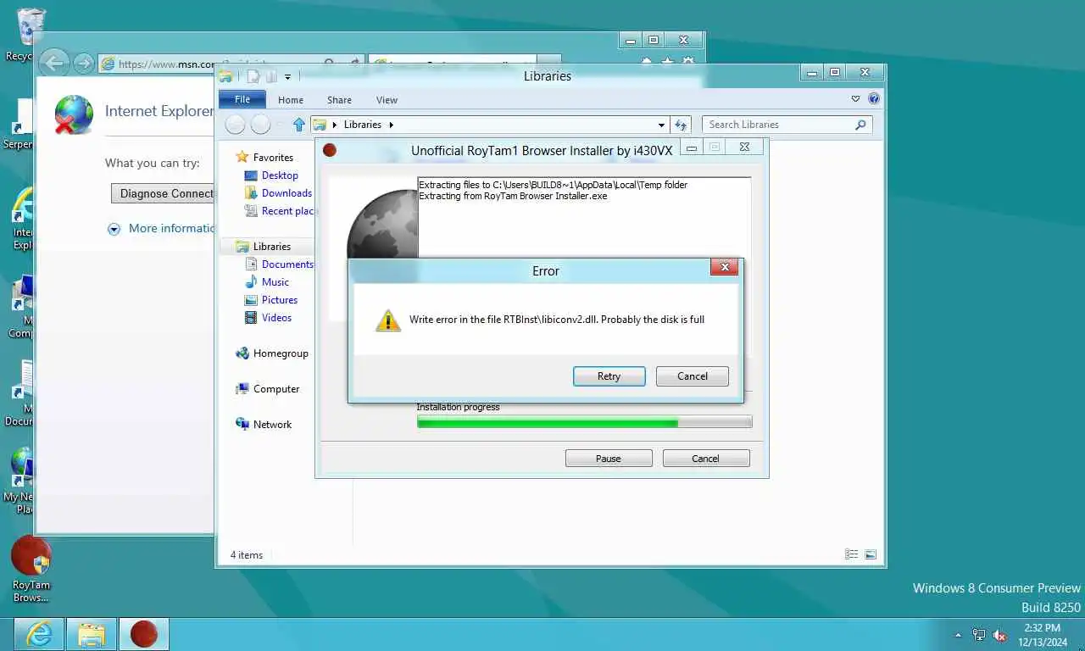The image size is (1085, 651).
Task: Click the Libraries breadcrumb in the address bar
Action: pos(362,125)
